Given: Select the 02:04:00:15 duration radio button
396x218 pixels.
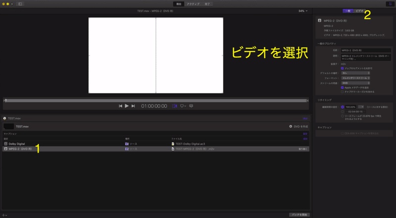Looking at the screenshot, I should [343, 112].
